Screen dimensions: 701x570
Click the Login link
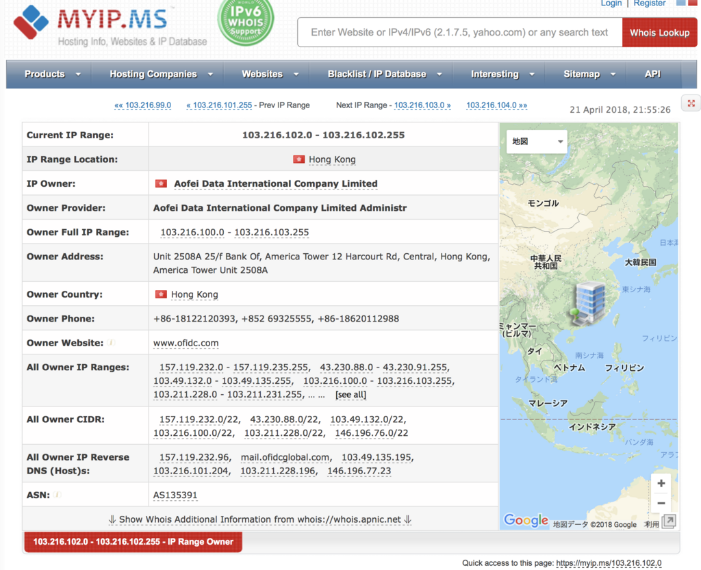(x=611, y=3)
